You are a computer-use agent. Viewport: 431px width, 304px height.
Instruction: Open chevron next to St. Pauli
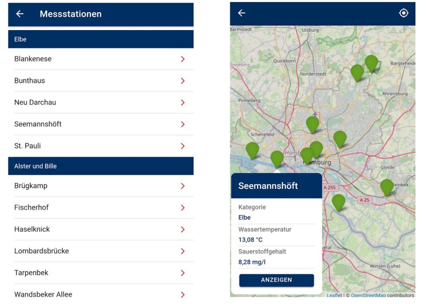pyautogui.click(x=183, y=146)
